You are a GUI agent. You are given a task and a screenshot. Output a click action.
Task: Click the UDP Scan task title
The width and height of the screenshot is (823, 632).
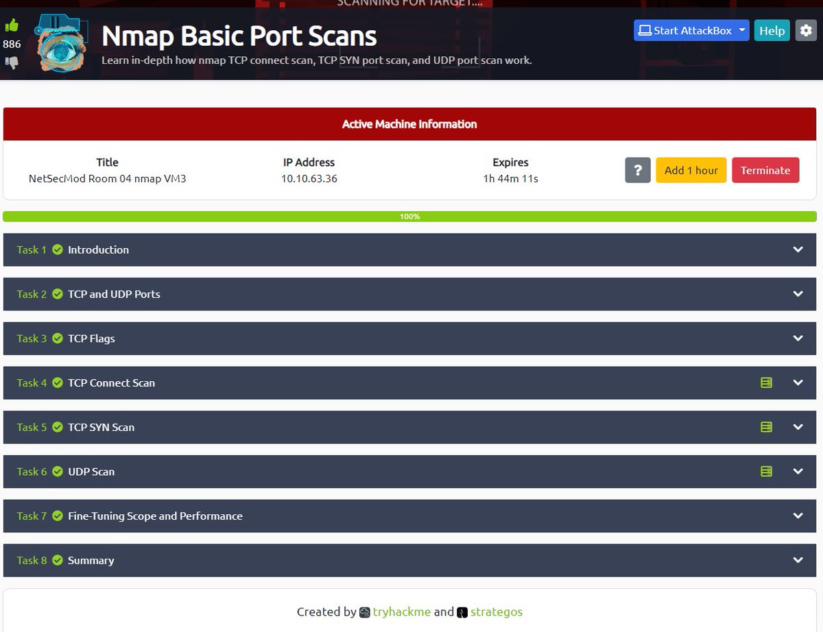coord(91,472)
